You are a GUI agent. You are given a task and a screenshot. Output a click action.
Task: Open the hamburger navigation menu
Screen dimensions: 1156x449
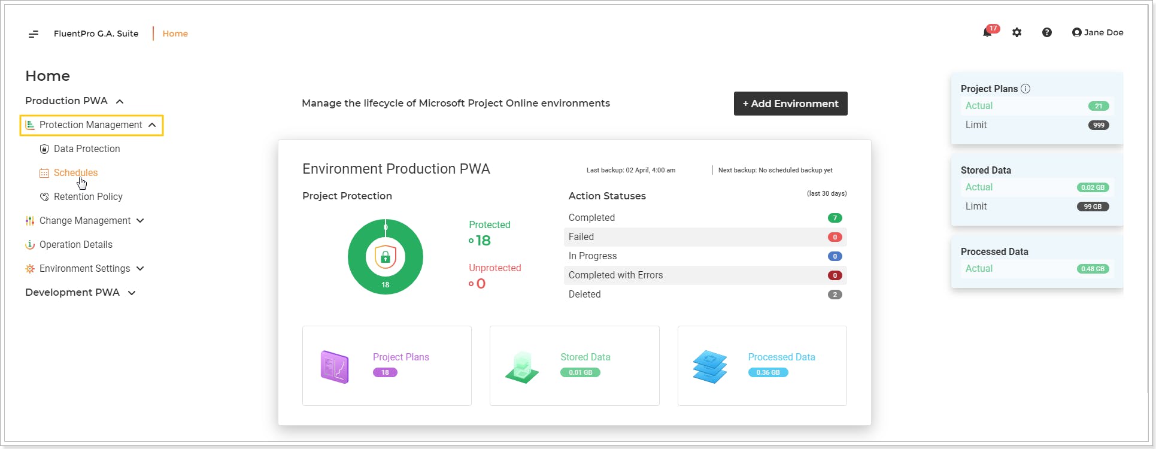34,34
